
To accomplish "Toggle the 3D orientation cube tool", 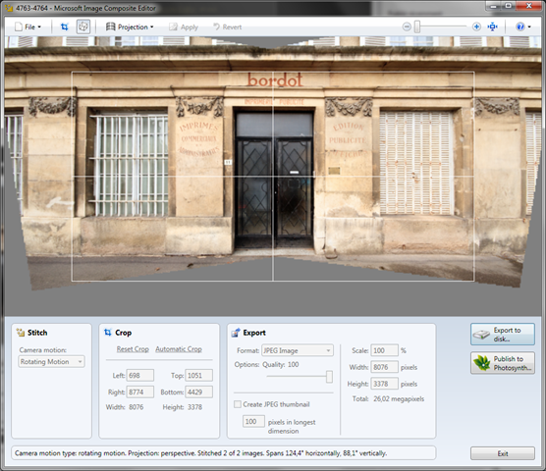I will 83,26.
